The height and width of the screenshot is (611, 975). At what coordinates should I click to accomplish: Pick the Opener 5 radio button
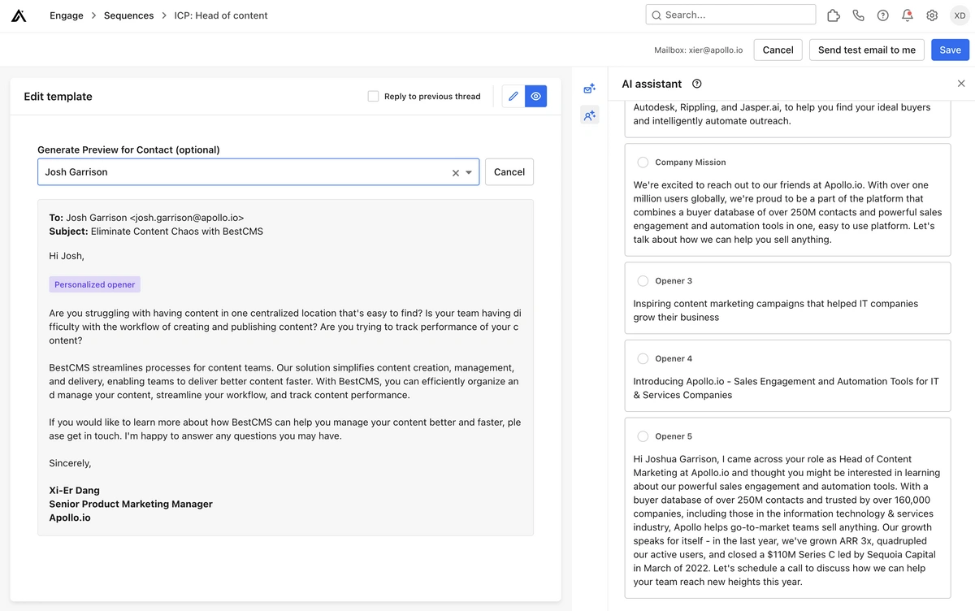click(x=643, y=436)
